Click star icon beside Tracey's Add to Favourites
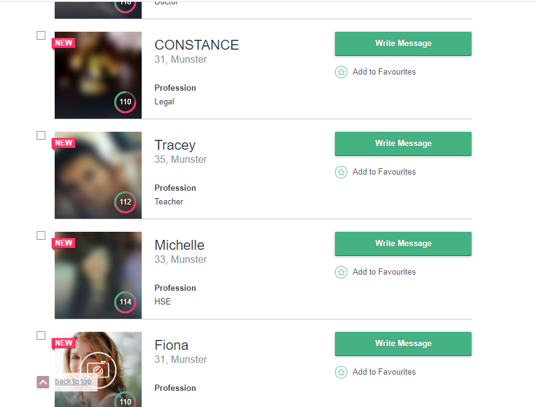Image resolution: width=535 pixels, height=407 pixels. (341, 172)
